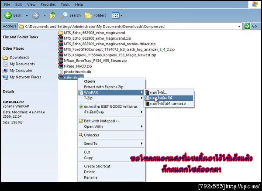Open the Favorites menu
This screenshot has width=262, height=191.
click(48, 4)
